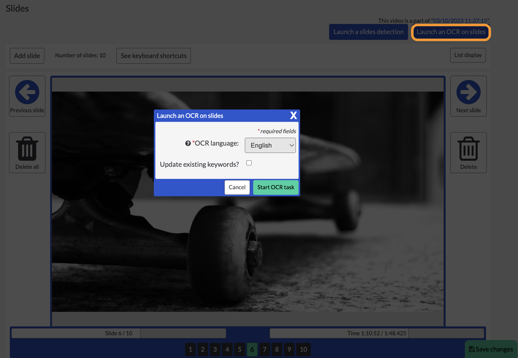Click the Number of slides: 10 text
Image resolution: width=518 pixels, height=358 pixels.
[x=80, y=55]
